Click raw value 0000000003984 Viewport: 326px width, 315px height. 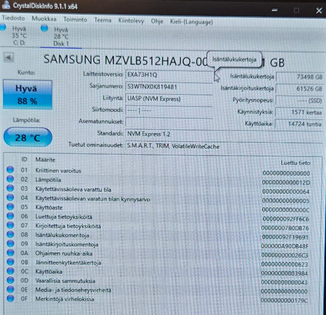284,273
